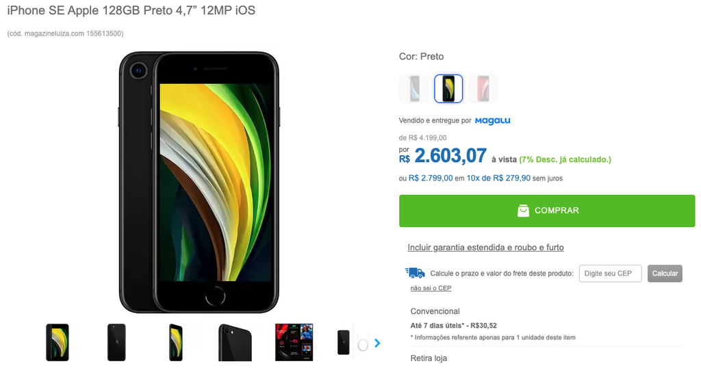Viewport: 701px width, 368px height.
Task: View first thumbnail of front and back
Action: click(58, 343)
